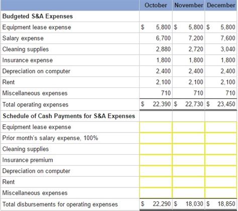The image size is (238, 211).
Task: Select December Cleaning supplies payment input cell
Action: coord(221,149)
